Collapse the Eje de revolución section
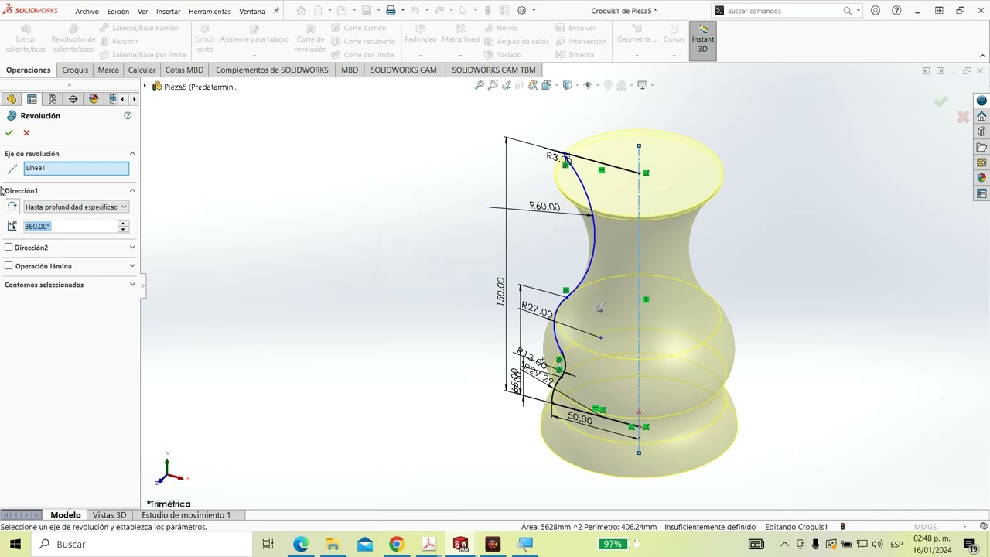Viewport: 990px width, 557px height. pos(132,153)
